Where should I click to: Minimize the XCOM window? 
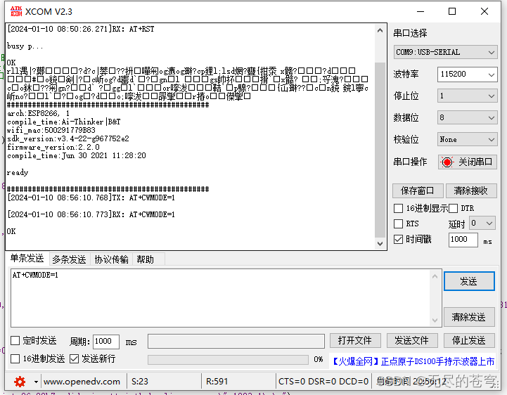421,11
